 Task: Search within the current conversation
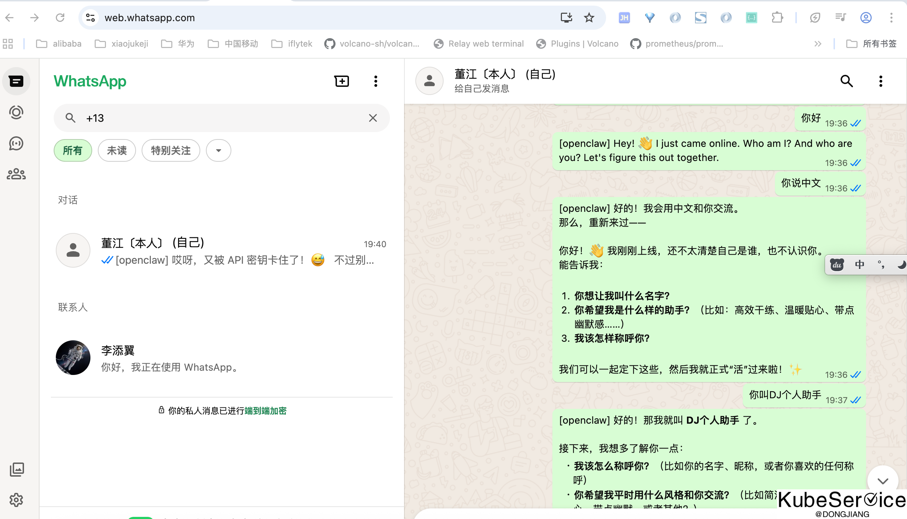846,81
